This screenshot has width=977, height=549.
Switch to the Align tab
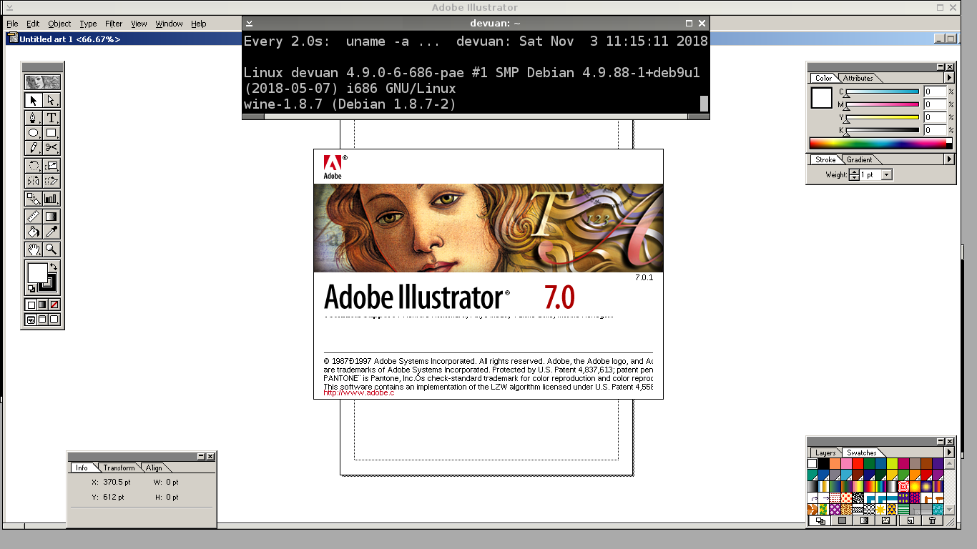[x=154, y=468]
